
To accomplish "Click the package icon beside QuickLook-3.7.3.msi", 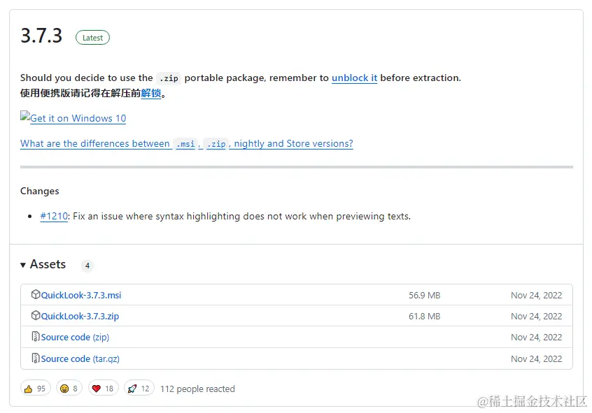I will pos(36,295).
